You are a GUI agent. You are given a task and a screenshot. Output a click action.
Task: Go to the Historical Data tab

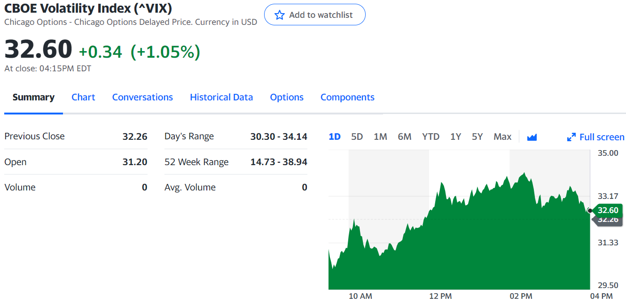[221, 97]
